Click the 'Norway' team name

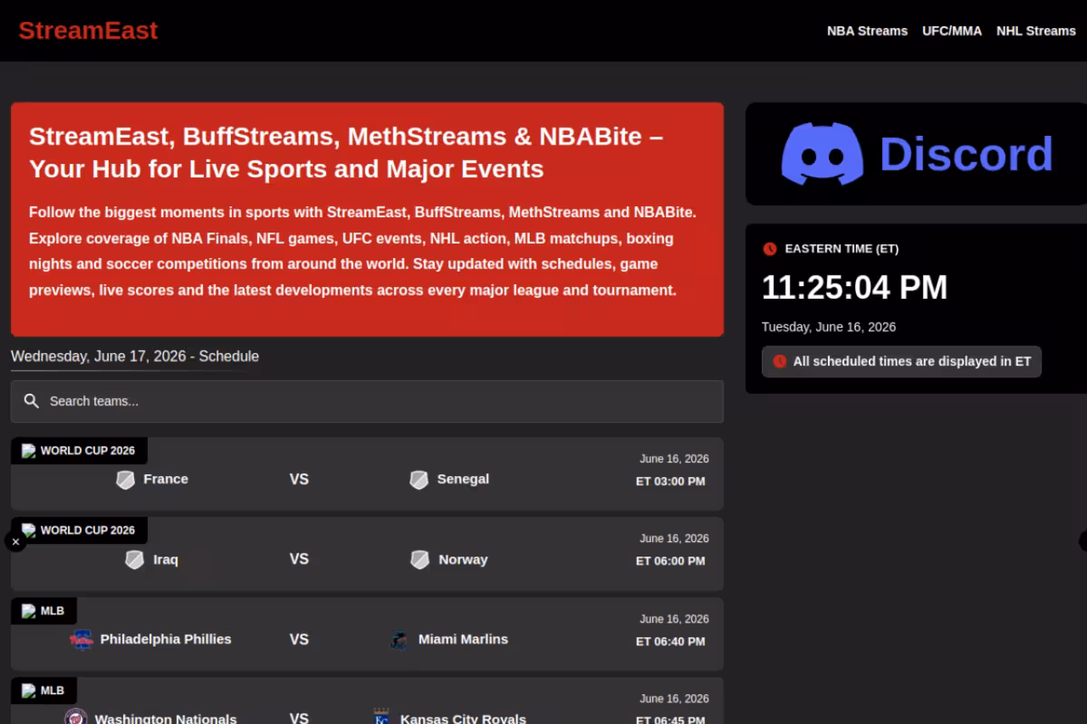(x=463, y=559)
